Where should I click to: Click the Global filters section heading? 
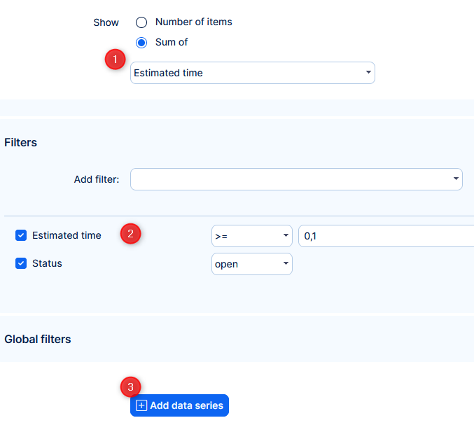pyautogui.click(x=38, y=340)
